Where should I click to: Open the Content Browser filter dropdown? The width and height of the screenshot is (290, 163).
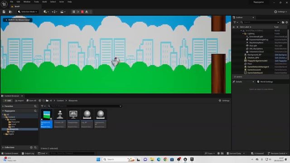pos(43,106)
